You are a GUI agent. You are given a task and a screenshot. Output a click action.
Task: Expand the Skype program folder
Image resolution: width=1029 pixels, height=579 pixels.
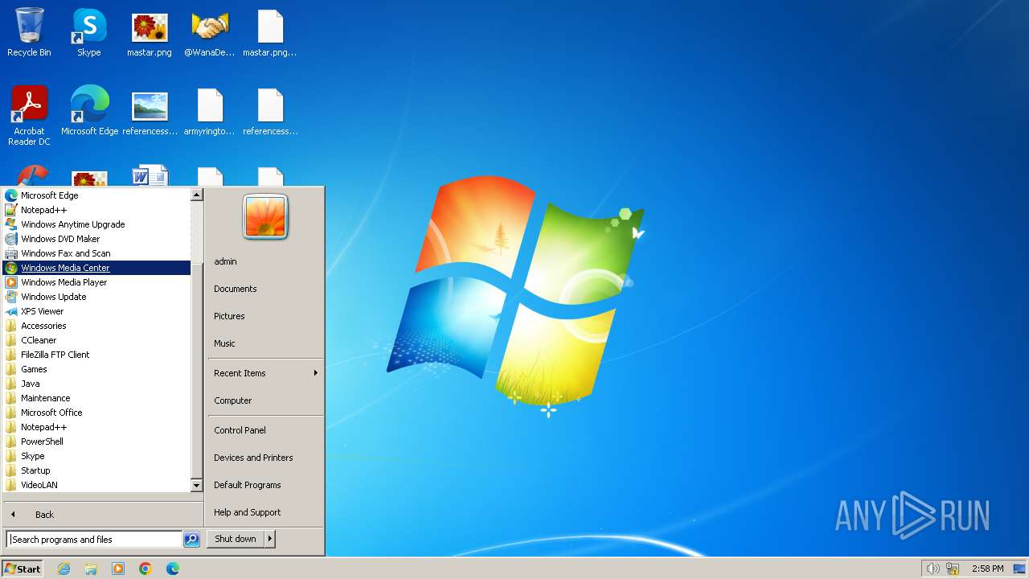(x=96, y=456)
